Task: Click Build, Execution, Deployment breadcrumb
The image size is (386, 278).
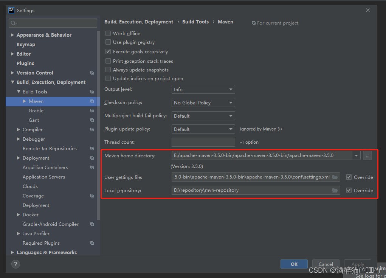Action: click(139, 22)
